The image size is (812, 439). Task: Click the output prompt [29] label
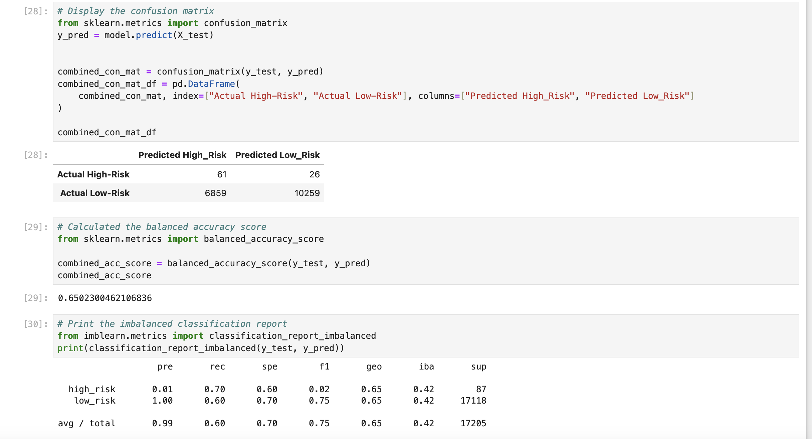[36, 298]
